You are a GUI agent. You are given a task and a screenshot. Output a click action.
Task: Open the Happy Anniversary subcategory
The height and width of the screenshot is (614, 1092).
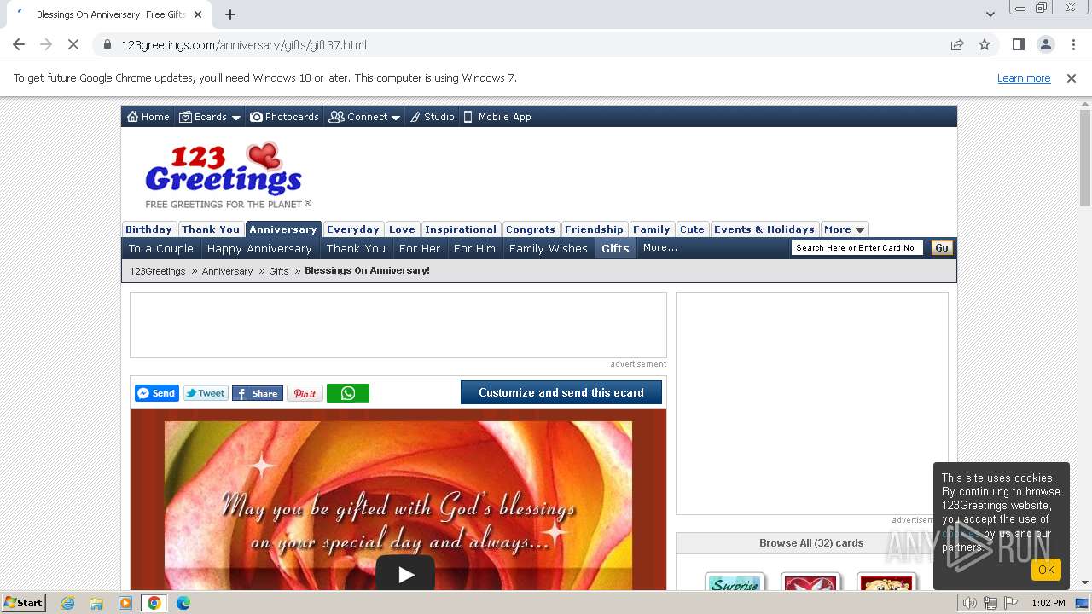259,248
